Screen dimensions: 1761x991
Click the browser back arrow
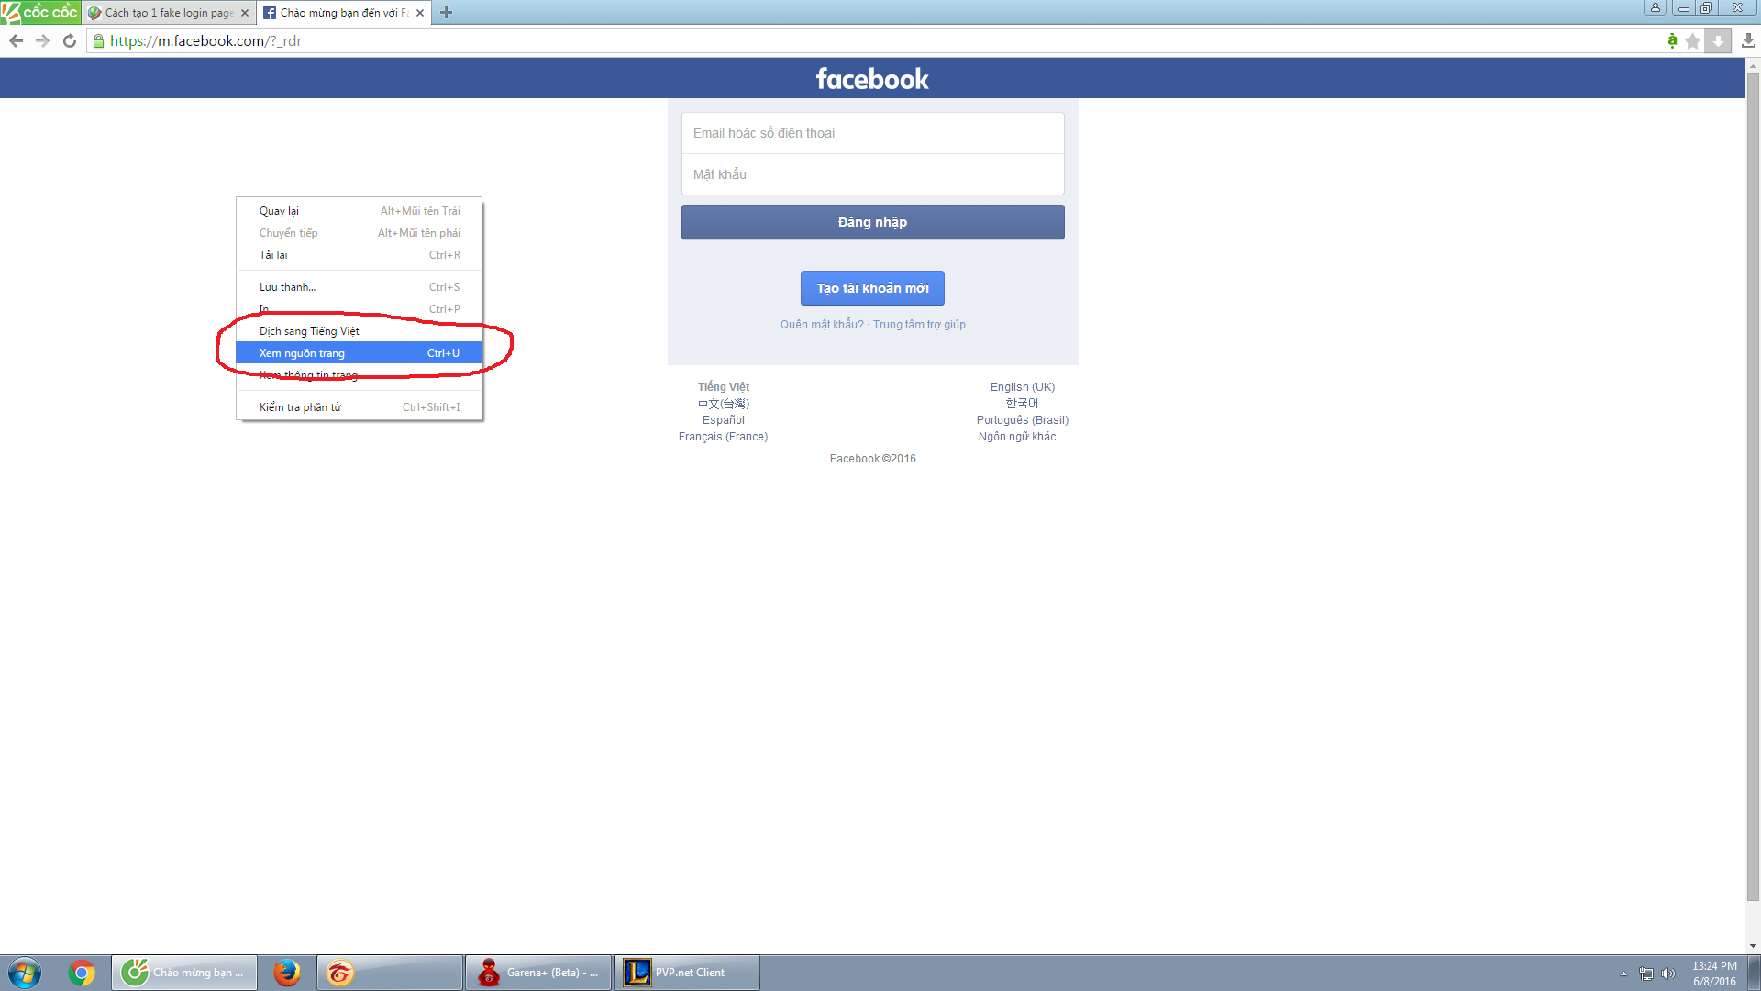[x=16, y=40]
